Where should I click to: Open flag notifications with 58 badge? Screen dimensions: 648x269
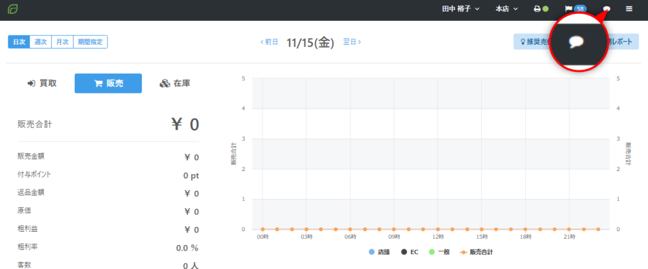(x=575, y=9)
